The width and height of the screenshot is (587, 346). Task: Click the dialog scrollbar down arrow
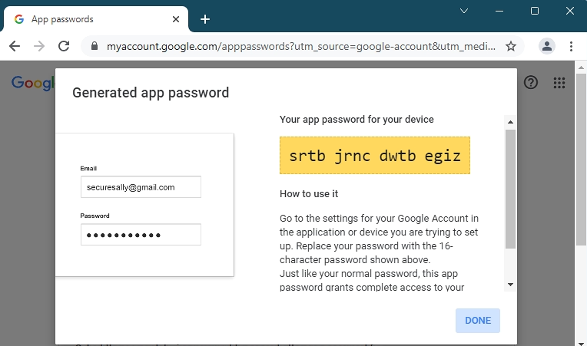[510, 285]
